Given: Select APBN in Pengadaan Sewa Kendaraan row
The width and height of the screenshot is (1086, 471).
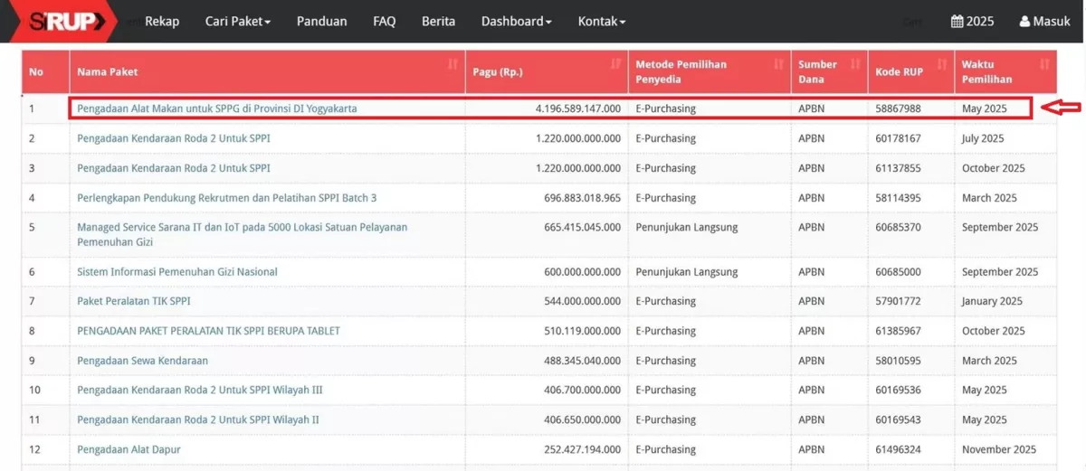Looking at the screenshot, I should (812, 361).
